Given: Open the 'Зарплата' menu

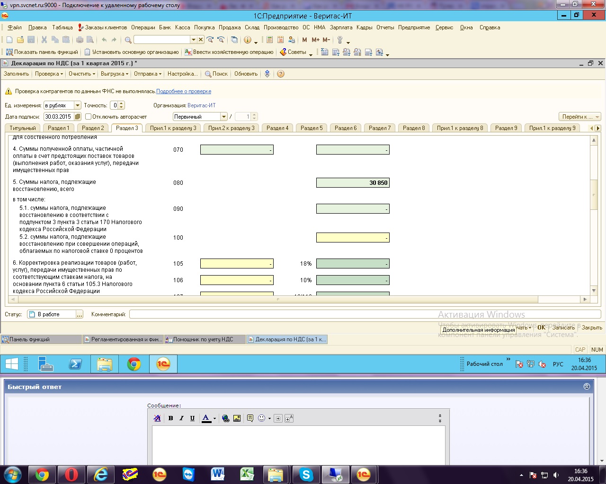Looking at the screenshot, I should [341, 27].
